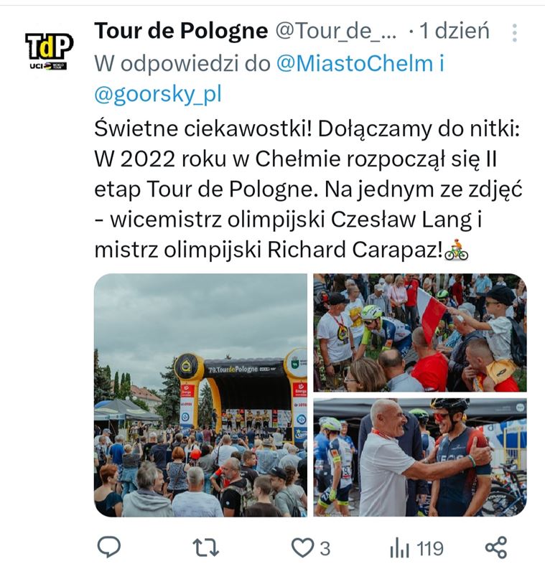Open the '1 dzień' timestamp
Viewport: 545px width, 574px height.
[x=455, y=31]
